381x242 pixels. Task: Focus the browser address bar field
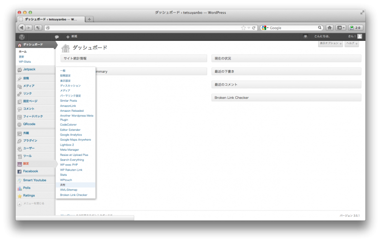coord(143,28)
